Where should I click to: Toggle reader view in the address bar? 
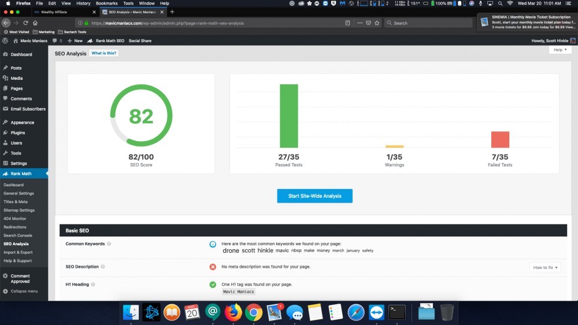point(347,23)
